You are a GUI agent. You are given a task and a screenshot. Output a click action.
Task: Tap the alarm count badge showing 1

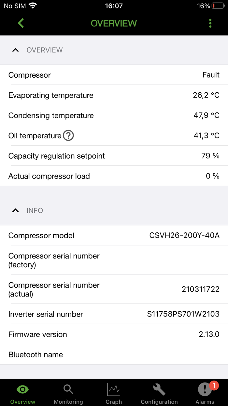coord(213,385)
